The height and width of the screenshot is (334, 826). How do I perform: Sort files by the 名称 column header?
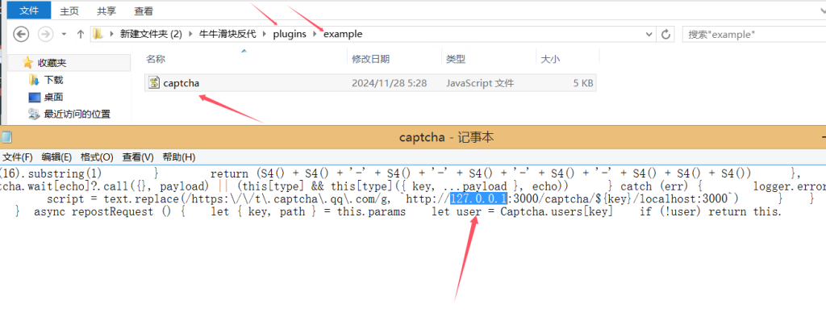click(x=156, y=59)
